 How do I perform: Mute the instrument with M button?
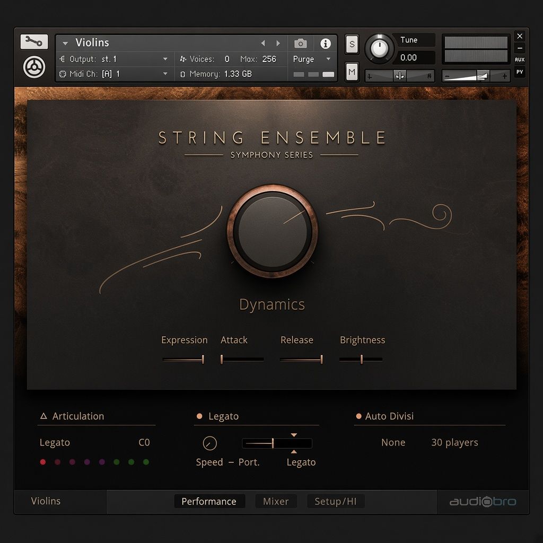(352, 72)
